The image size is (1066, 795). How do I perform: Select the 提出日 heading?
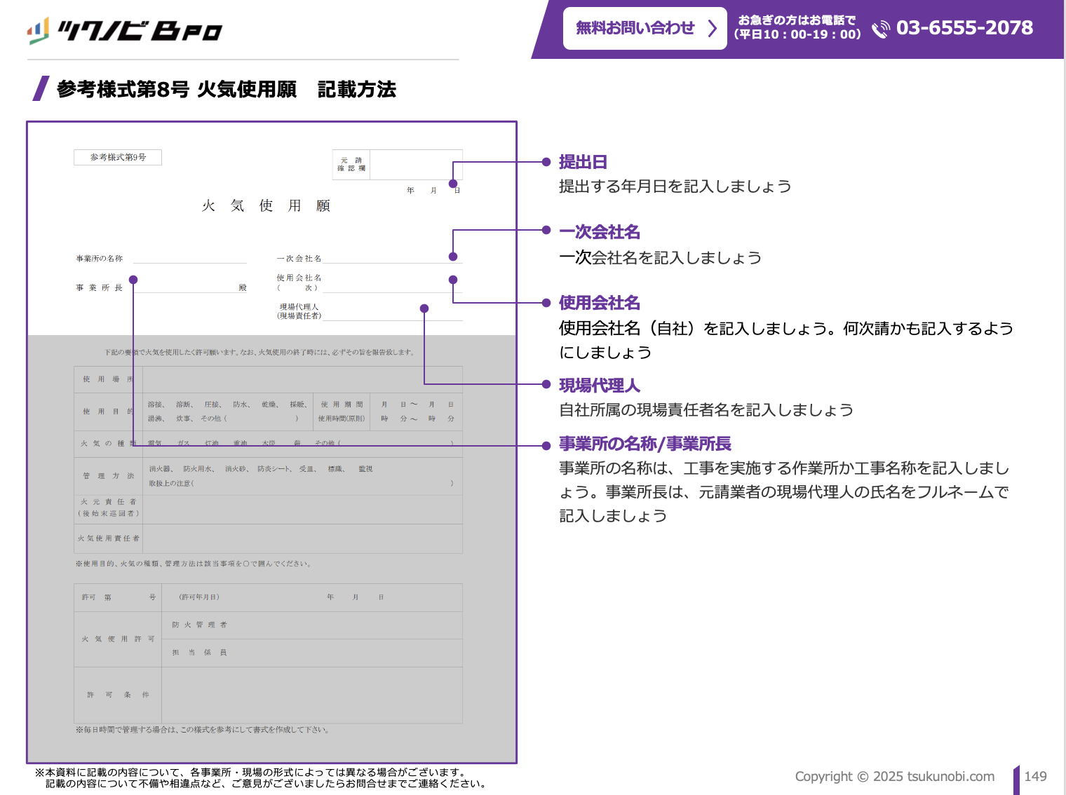[582, 162]
